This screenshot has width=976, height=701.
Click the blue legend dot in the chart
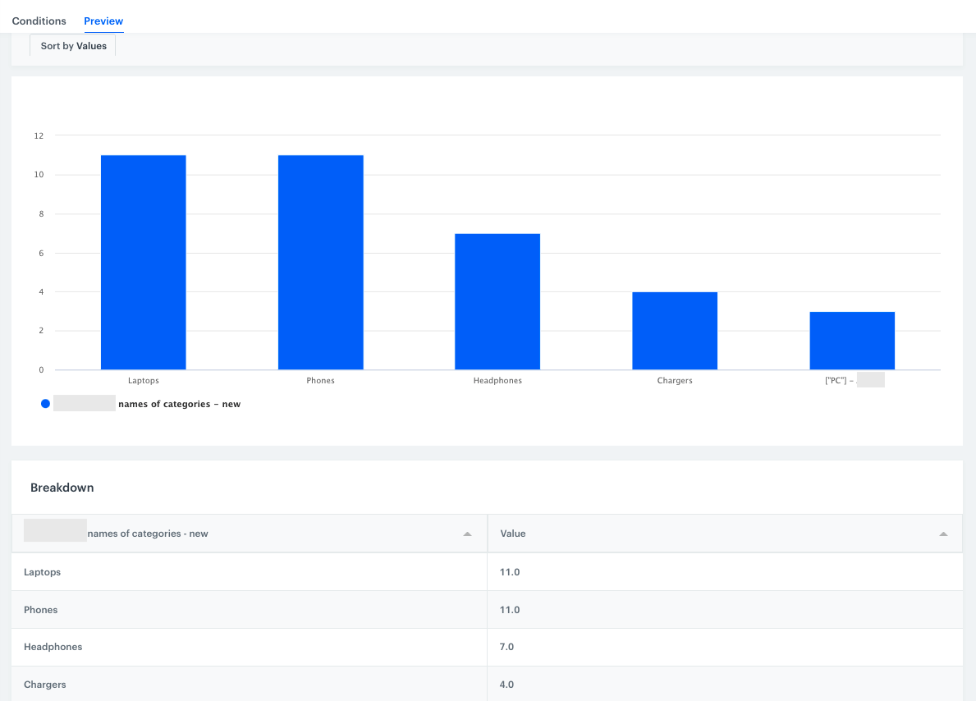pos(45,404)
